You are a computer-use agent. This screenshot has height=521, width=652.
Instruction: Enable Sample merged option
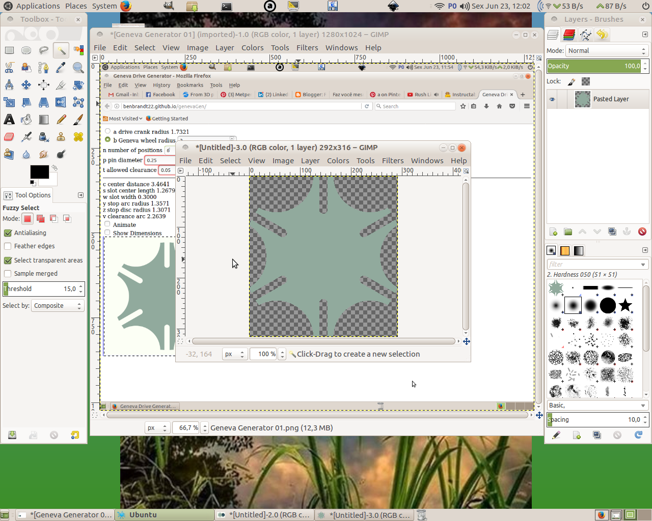point(8,274)
